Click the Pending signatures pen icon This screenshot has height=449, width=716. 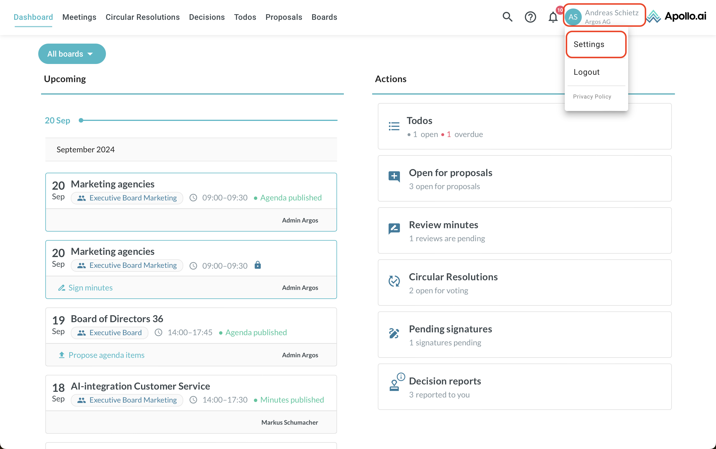coord(394,333)
